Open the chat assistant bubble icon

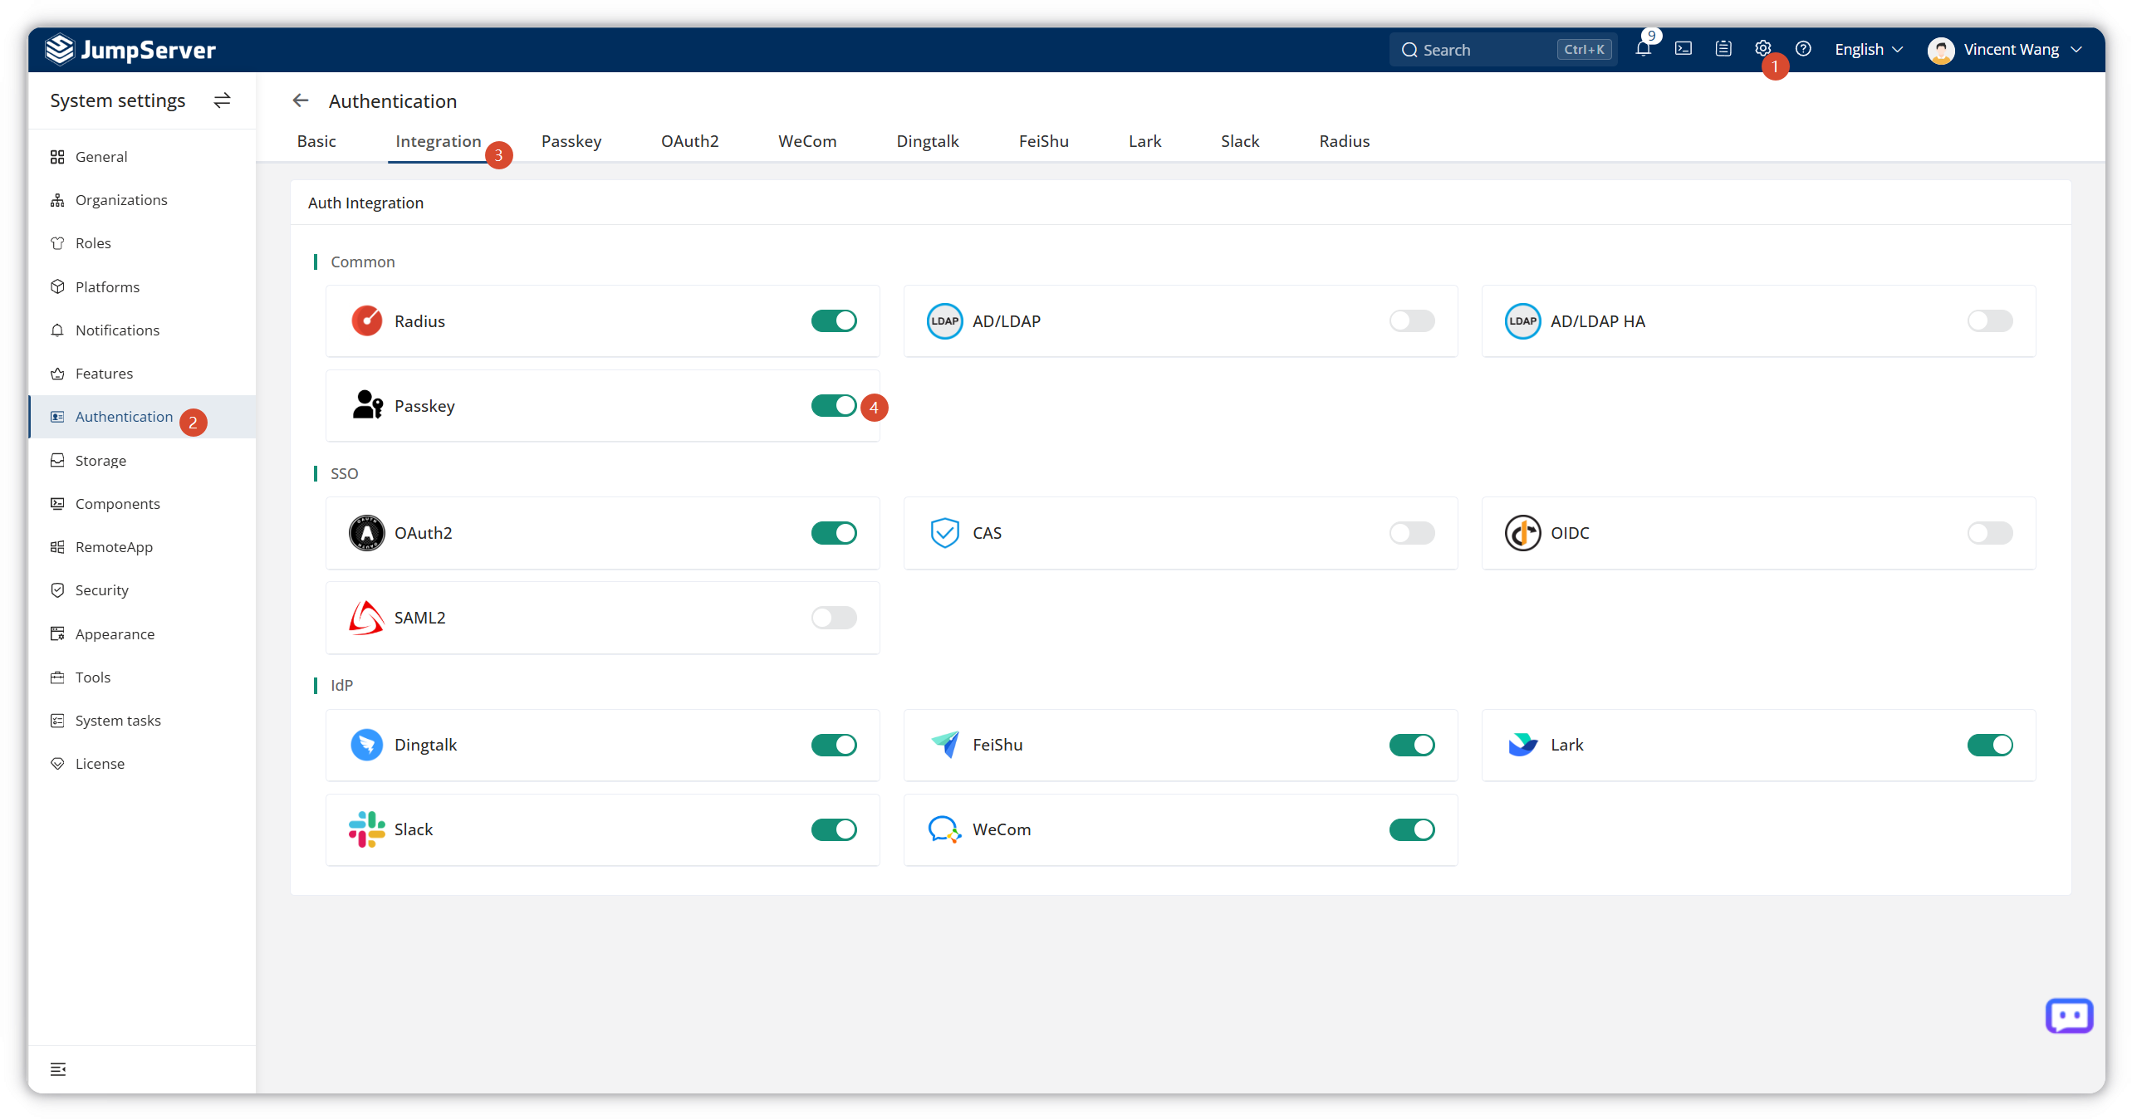click(2069, 1015)
